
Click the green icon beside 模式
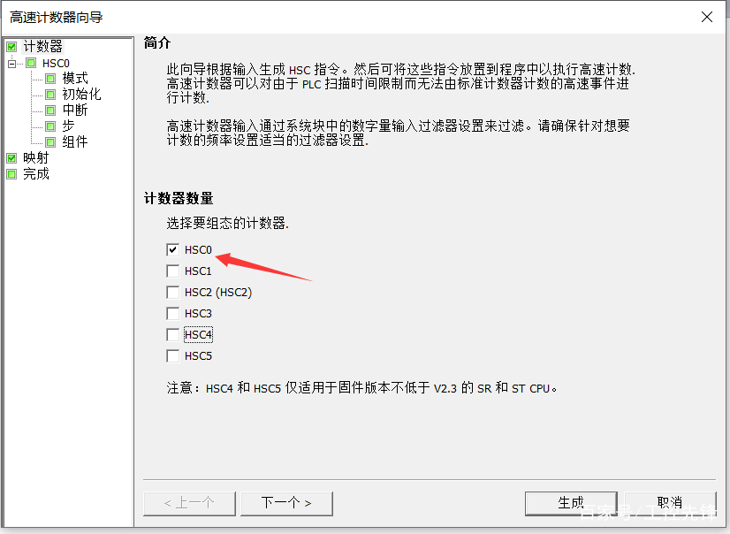point(50,79)
